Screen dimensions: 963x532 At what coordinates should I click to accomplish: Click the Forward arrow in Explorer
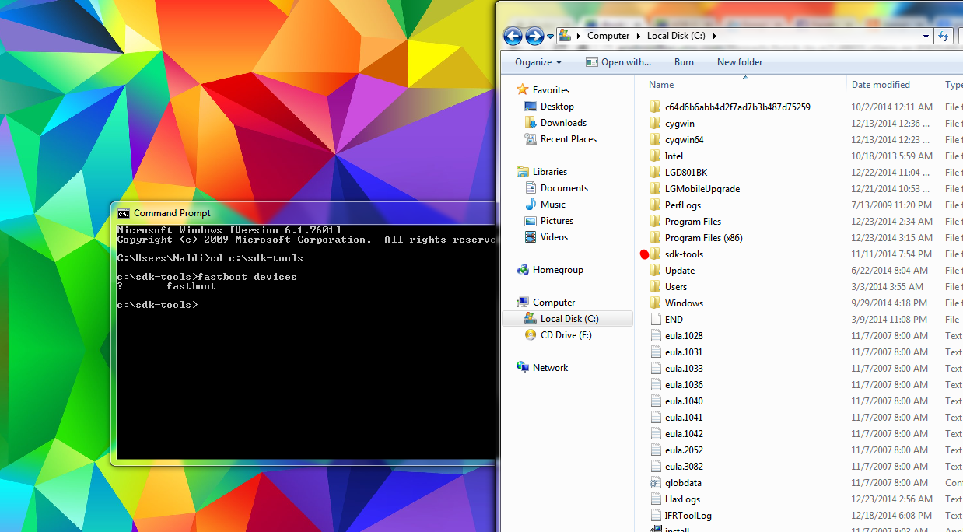(x=534, y=36)
